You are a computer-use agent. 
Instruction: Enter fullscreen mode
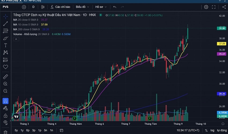tap(214, 7)
